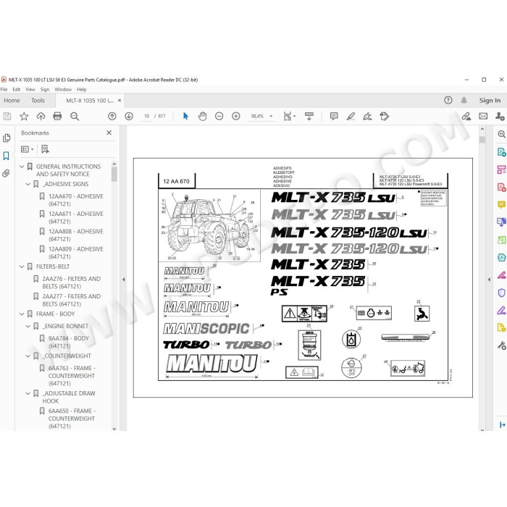The width and height of the screenshot is (507, 507).
Task: Print the document with printer icon
Action: (x=57, y=116)
